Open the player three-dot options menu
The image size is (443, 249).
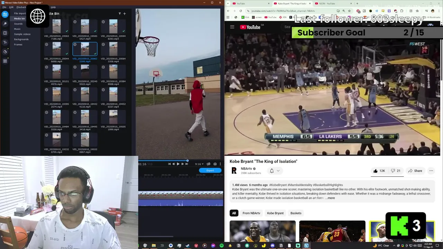[220, 164]
